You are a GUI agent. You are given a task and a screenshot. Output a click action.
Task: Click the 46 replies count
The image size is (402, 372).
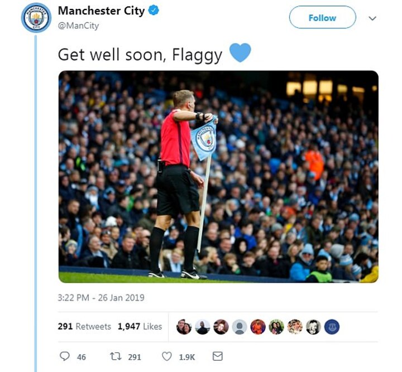point(82,357)
